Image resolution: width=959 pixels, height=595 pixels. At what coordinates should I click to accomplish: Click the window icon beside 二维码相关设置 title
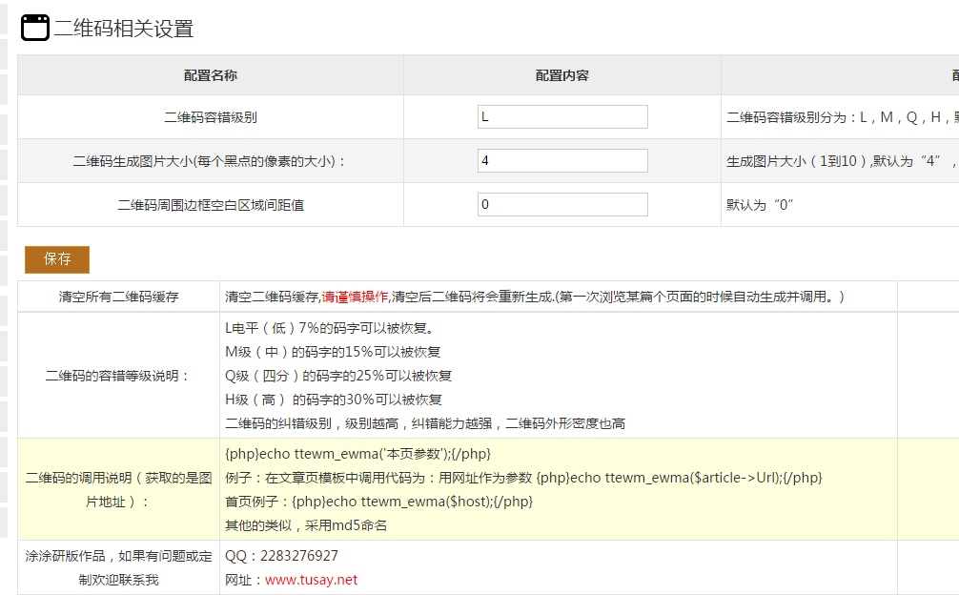coord(35,29)
